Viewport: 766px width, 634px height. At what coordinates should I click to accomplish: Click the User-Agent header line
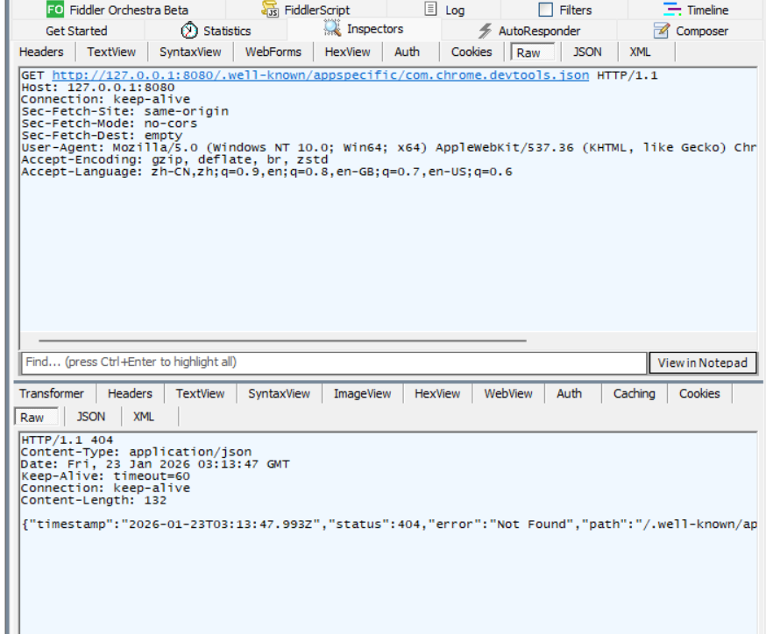(x=389, y=147)
